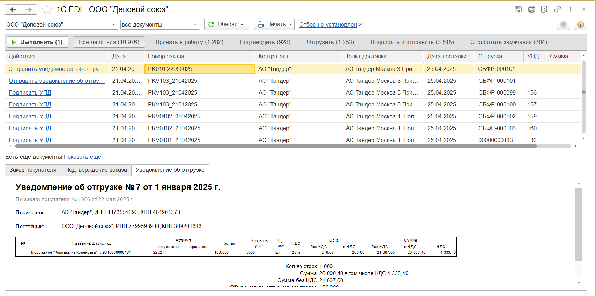Click the back navigation arrow

coord(13,9)
